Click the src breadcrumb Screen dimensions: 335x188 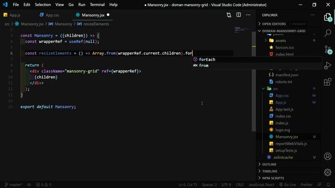pyautogui.click(x=7, y=24)
